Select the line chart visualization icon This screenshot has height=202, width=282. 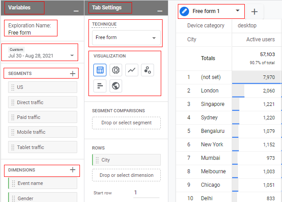pos(132,70)
